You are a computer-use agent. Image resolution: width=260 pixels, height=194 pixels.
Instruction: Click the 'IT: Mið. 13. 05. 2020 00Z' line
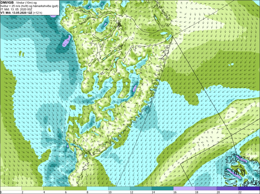tap(16, 9)
